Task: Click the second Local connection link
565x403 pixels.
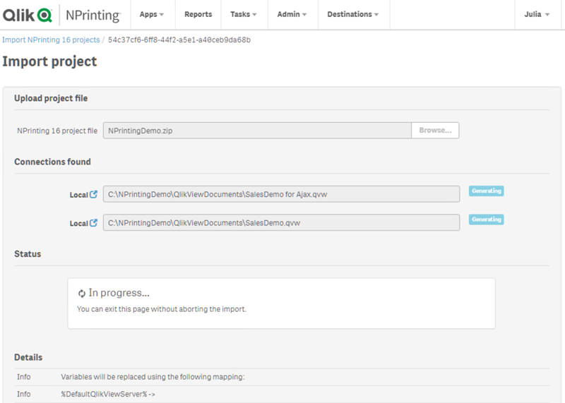Action: (x=78, y=223)
